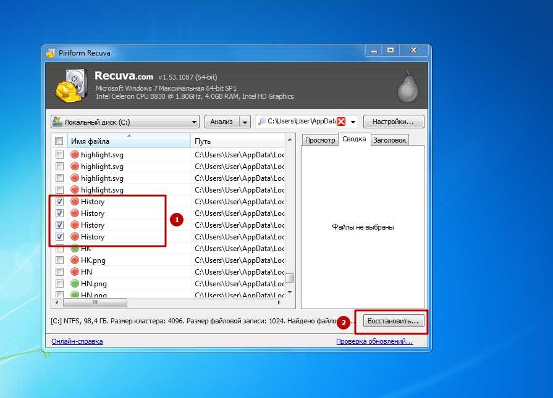Click the path cell in the HK.png row

[239, 260]
